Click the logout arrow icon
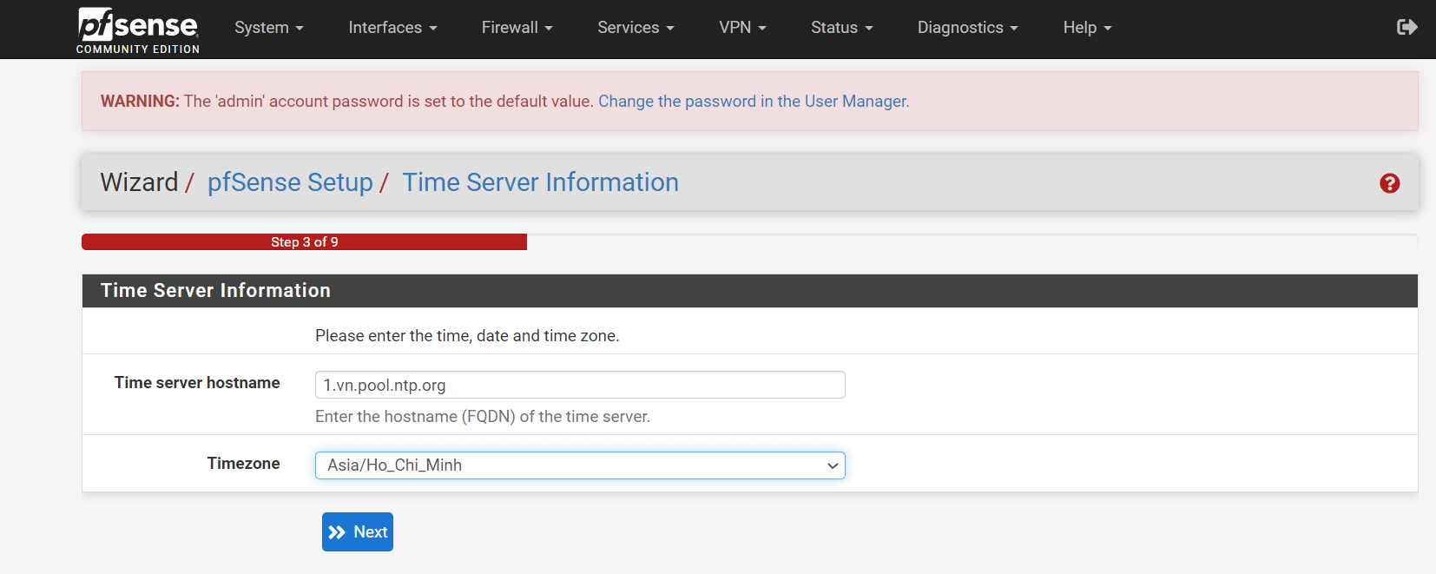The height and width of the screenshot is (574, 1436). (x=1406, y=27)
